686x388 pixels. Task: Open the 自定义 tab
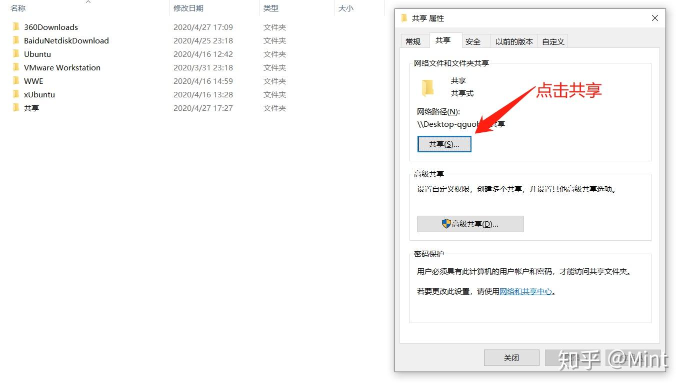point(553,41)
